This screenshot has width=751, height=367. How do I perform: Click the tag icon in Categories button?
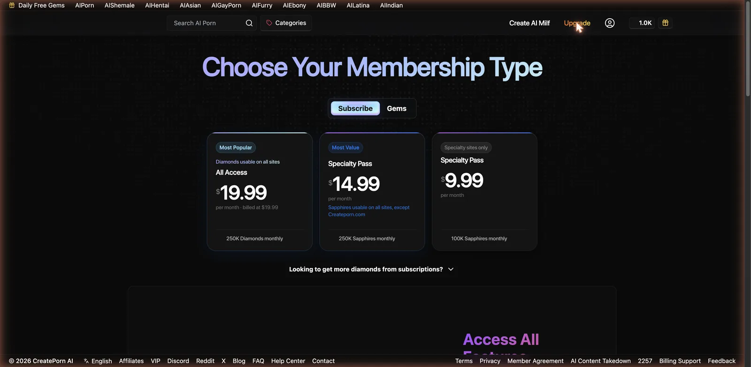[269, 23]
